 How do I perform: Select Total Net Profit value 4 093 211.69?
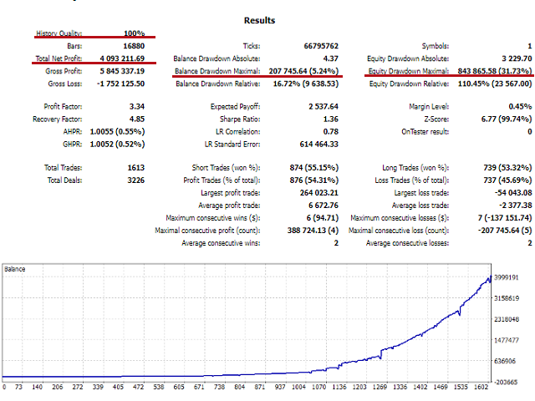[122, 58]
